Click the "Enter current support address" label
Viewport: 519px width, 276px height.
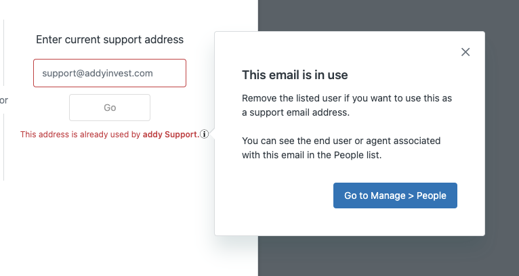coord(110,39)
